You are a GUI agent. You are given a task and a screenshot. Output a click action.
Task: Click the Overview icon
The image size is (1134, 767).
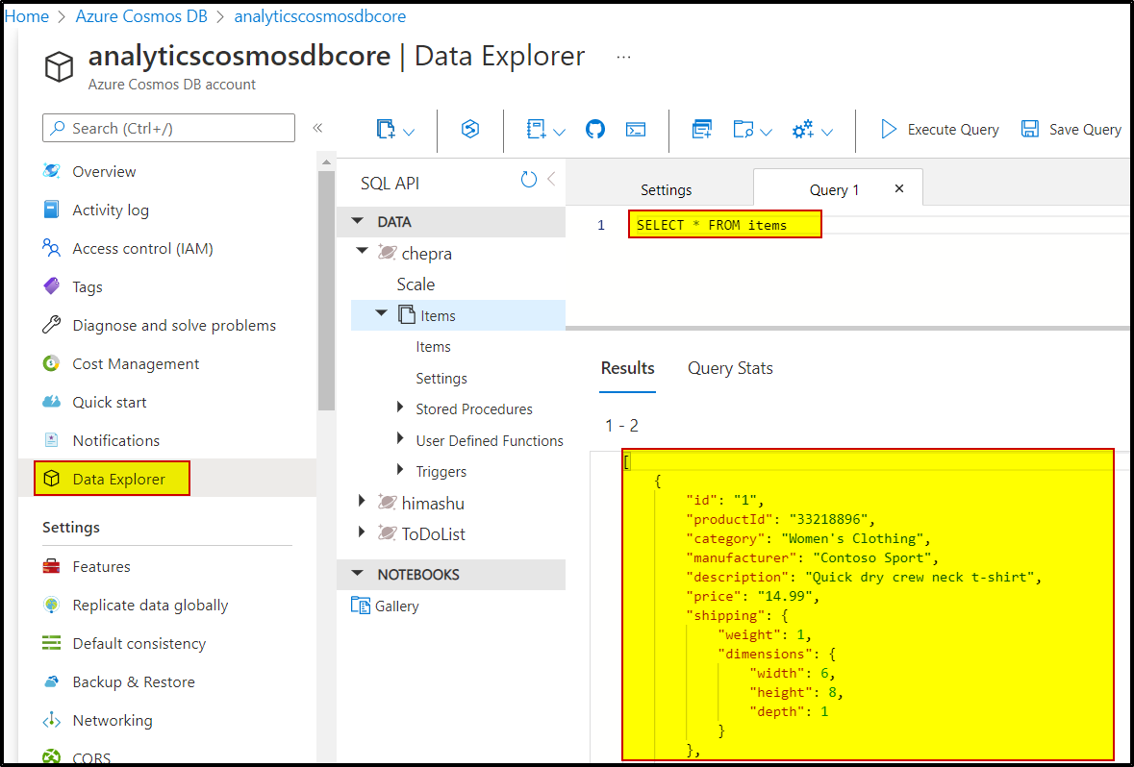click(x=51, y=171)
